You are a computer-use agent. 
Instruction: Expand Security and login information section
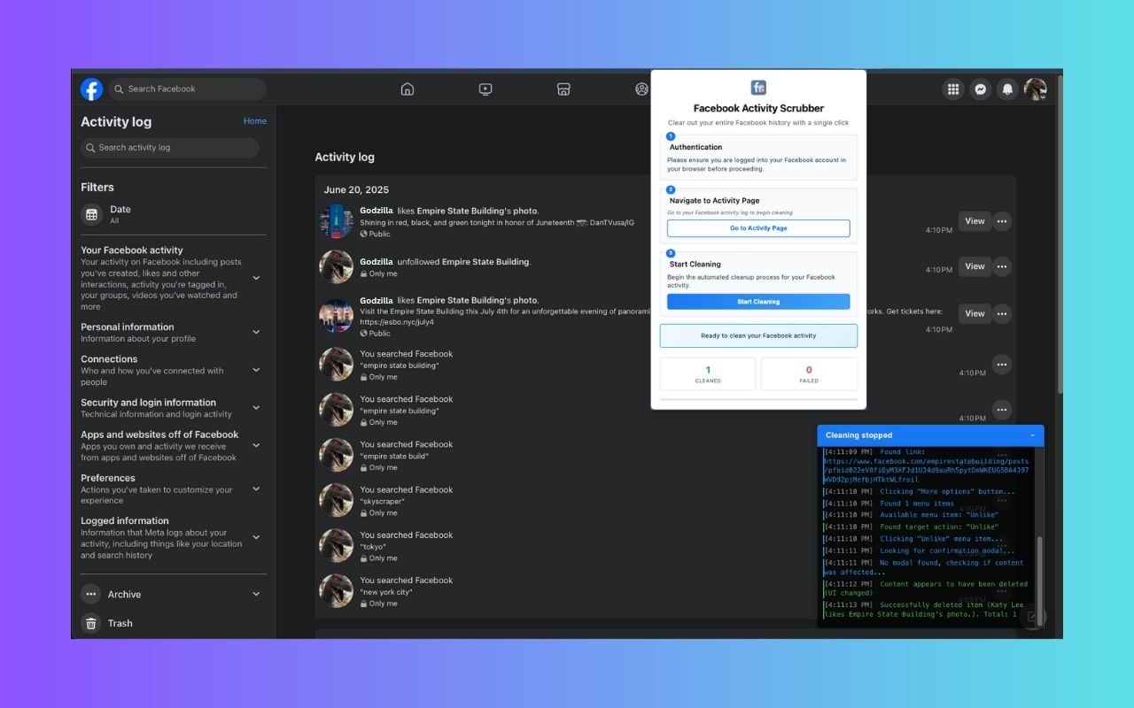coord(256,407)
